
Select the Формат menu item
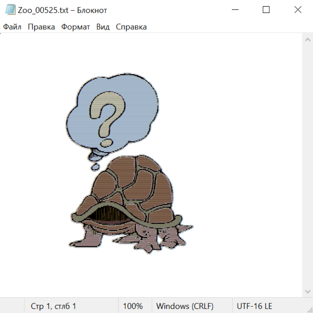tap(75, 27)
